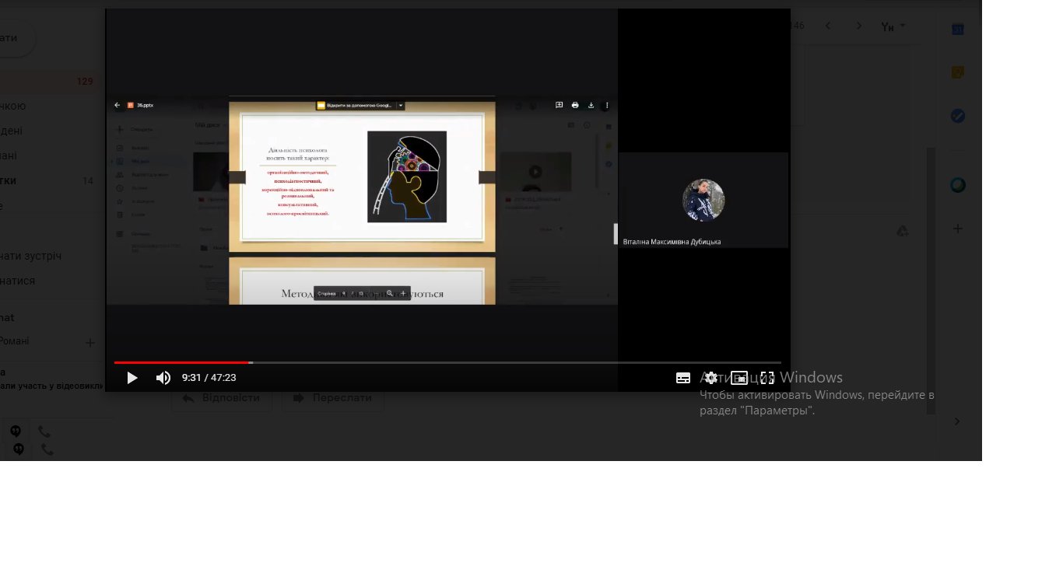
Task: Enter full screen video mode
Action: point(767,378)
